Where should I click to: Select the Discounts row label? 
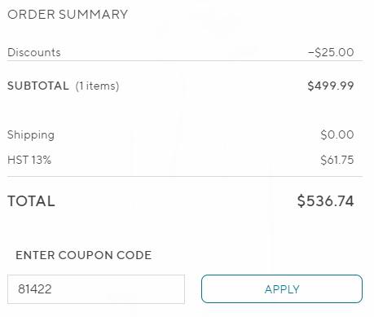[x=34, y=52]
